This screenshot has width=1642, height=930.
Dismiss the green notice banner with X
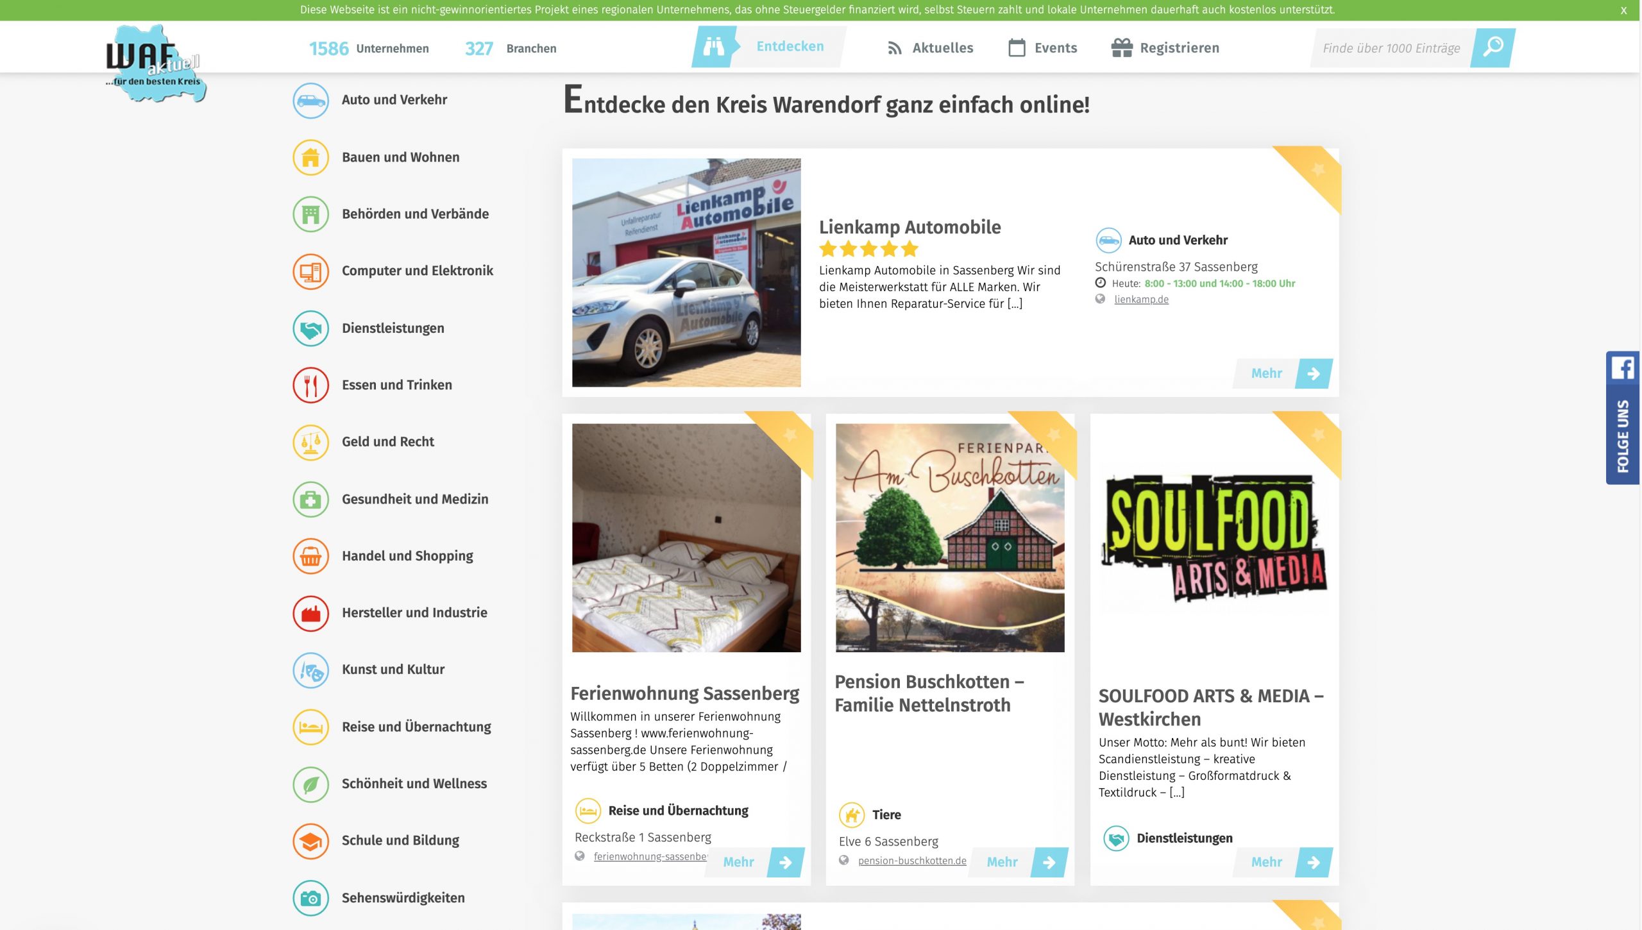(x=1624, y=10)
